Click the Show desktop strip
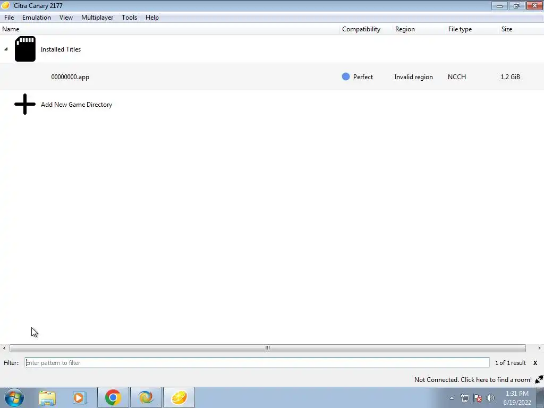The height and width of the screenshot is (408, 544). pyautogui.click(x=540, y=397)
